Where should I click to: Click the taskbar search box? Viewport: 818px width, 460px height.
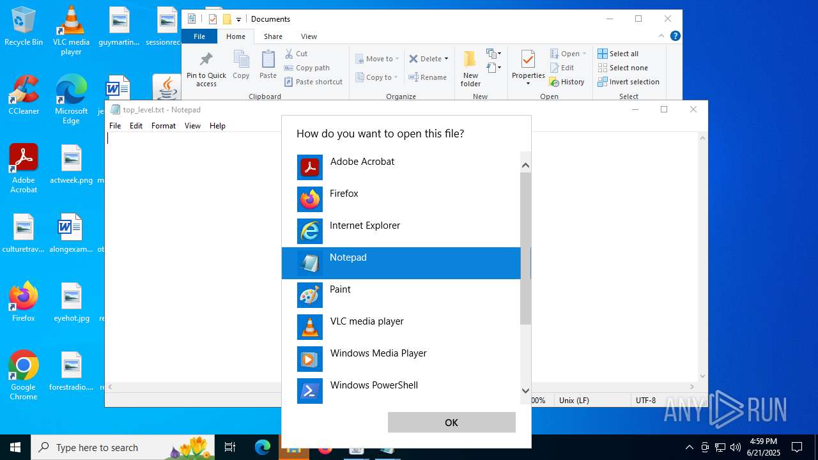(124, 447)
